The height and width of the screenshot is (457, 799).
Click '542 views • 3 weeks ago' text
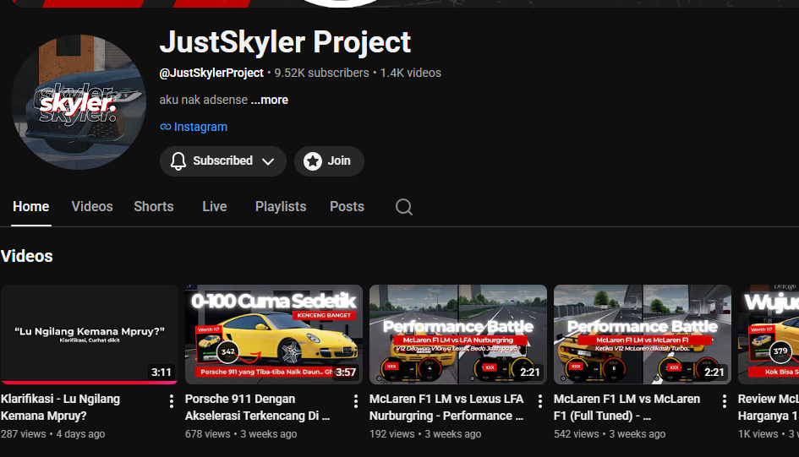click(x=610, y=434)
